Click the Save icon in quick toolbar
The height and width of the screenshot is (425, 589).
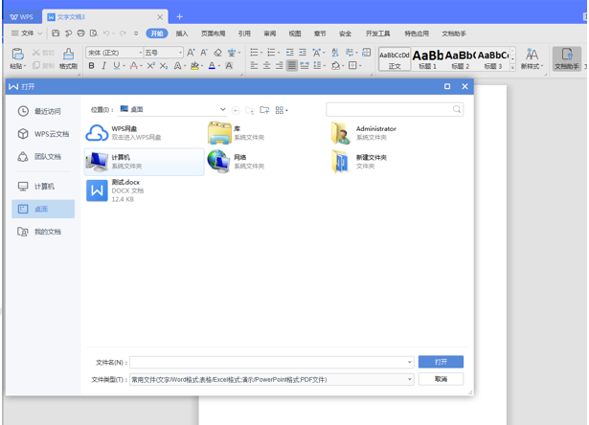(56, 34)
